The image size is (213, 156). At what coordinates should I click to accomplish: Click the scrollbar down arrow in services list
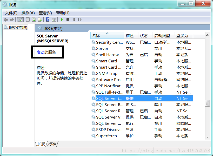pyautogui.click(x=207, y=137)
